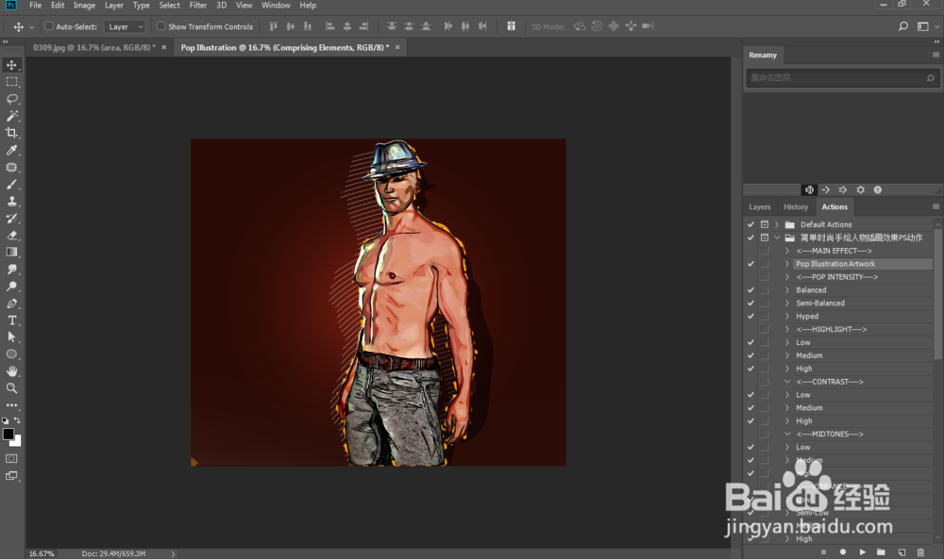
Task: Select the Move tool
Action: point(12,65)
